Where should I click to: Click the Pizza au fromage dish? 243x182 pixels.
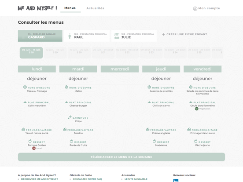point(37,91)
